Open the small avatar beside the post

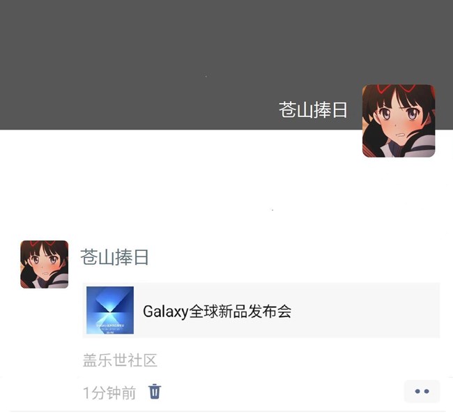44,264
